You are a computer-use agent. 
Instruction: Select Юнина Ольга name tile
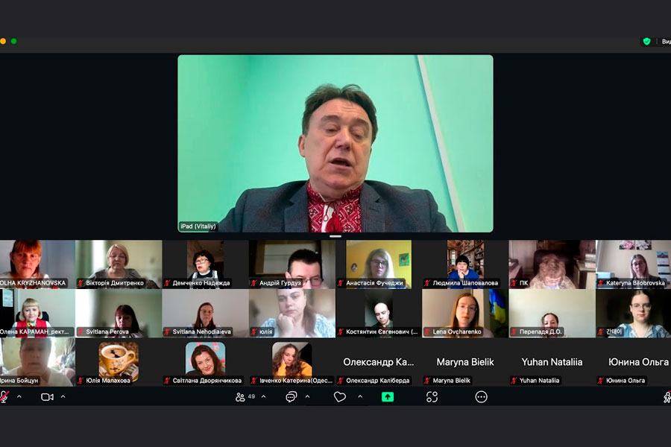pyautogui.click(x=633, y=362)
